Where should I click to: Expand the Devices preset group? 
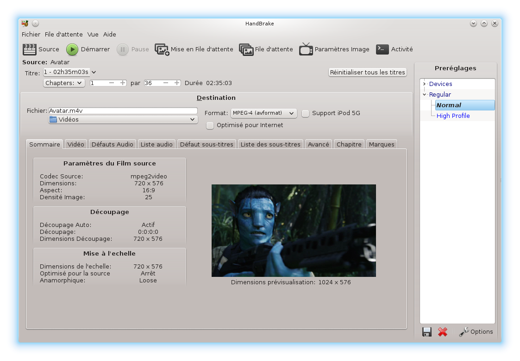coord(424,84)
